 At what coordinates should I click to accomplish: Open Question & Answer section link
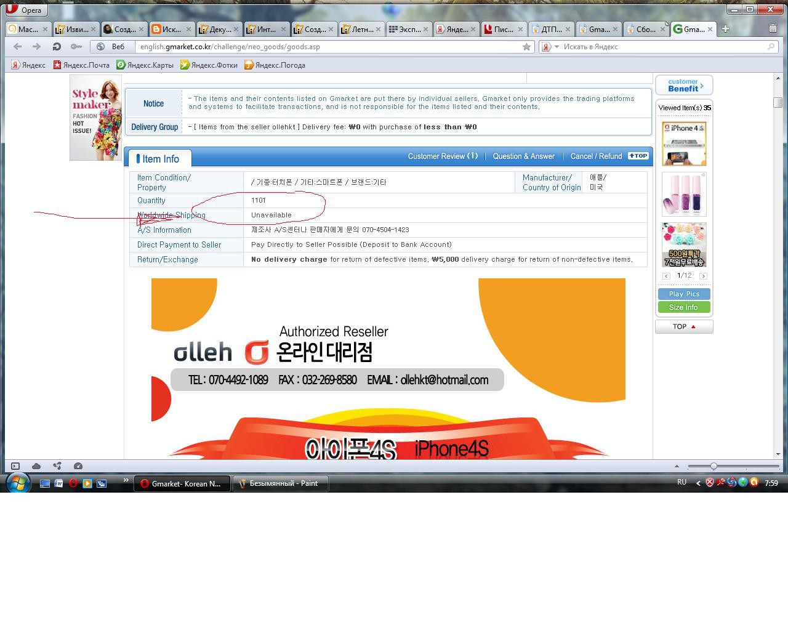[x=523, y=156]
